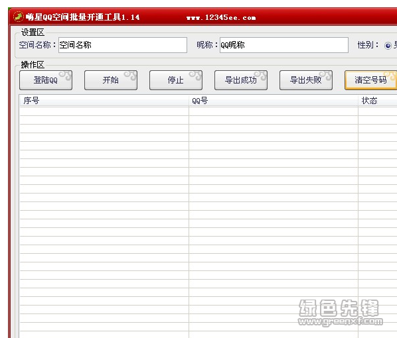Sort by the QQ号 column header
397x338 pixels.
point(274,101)
